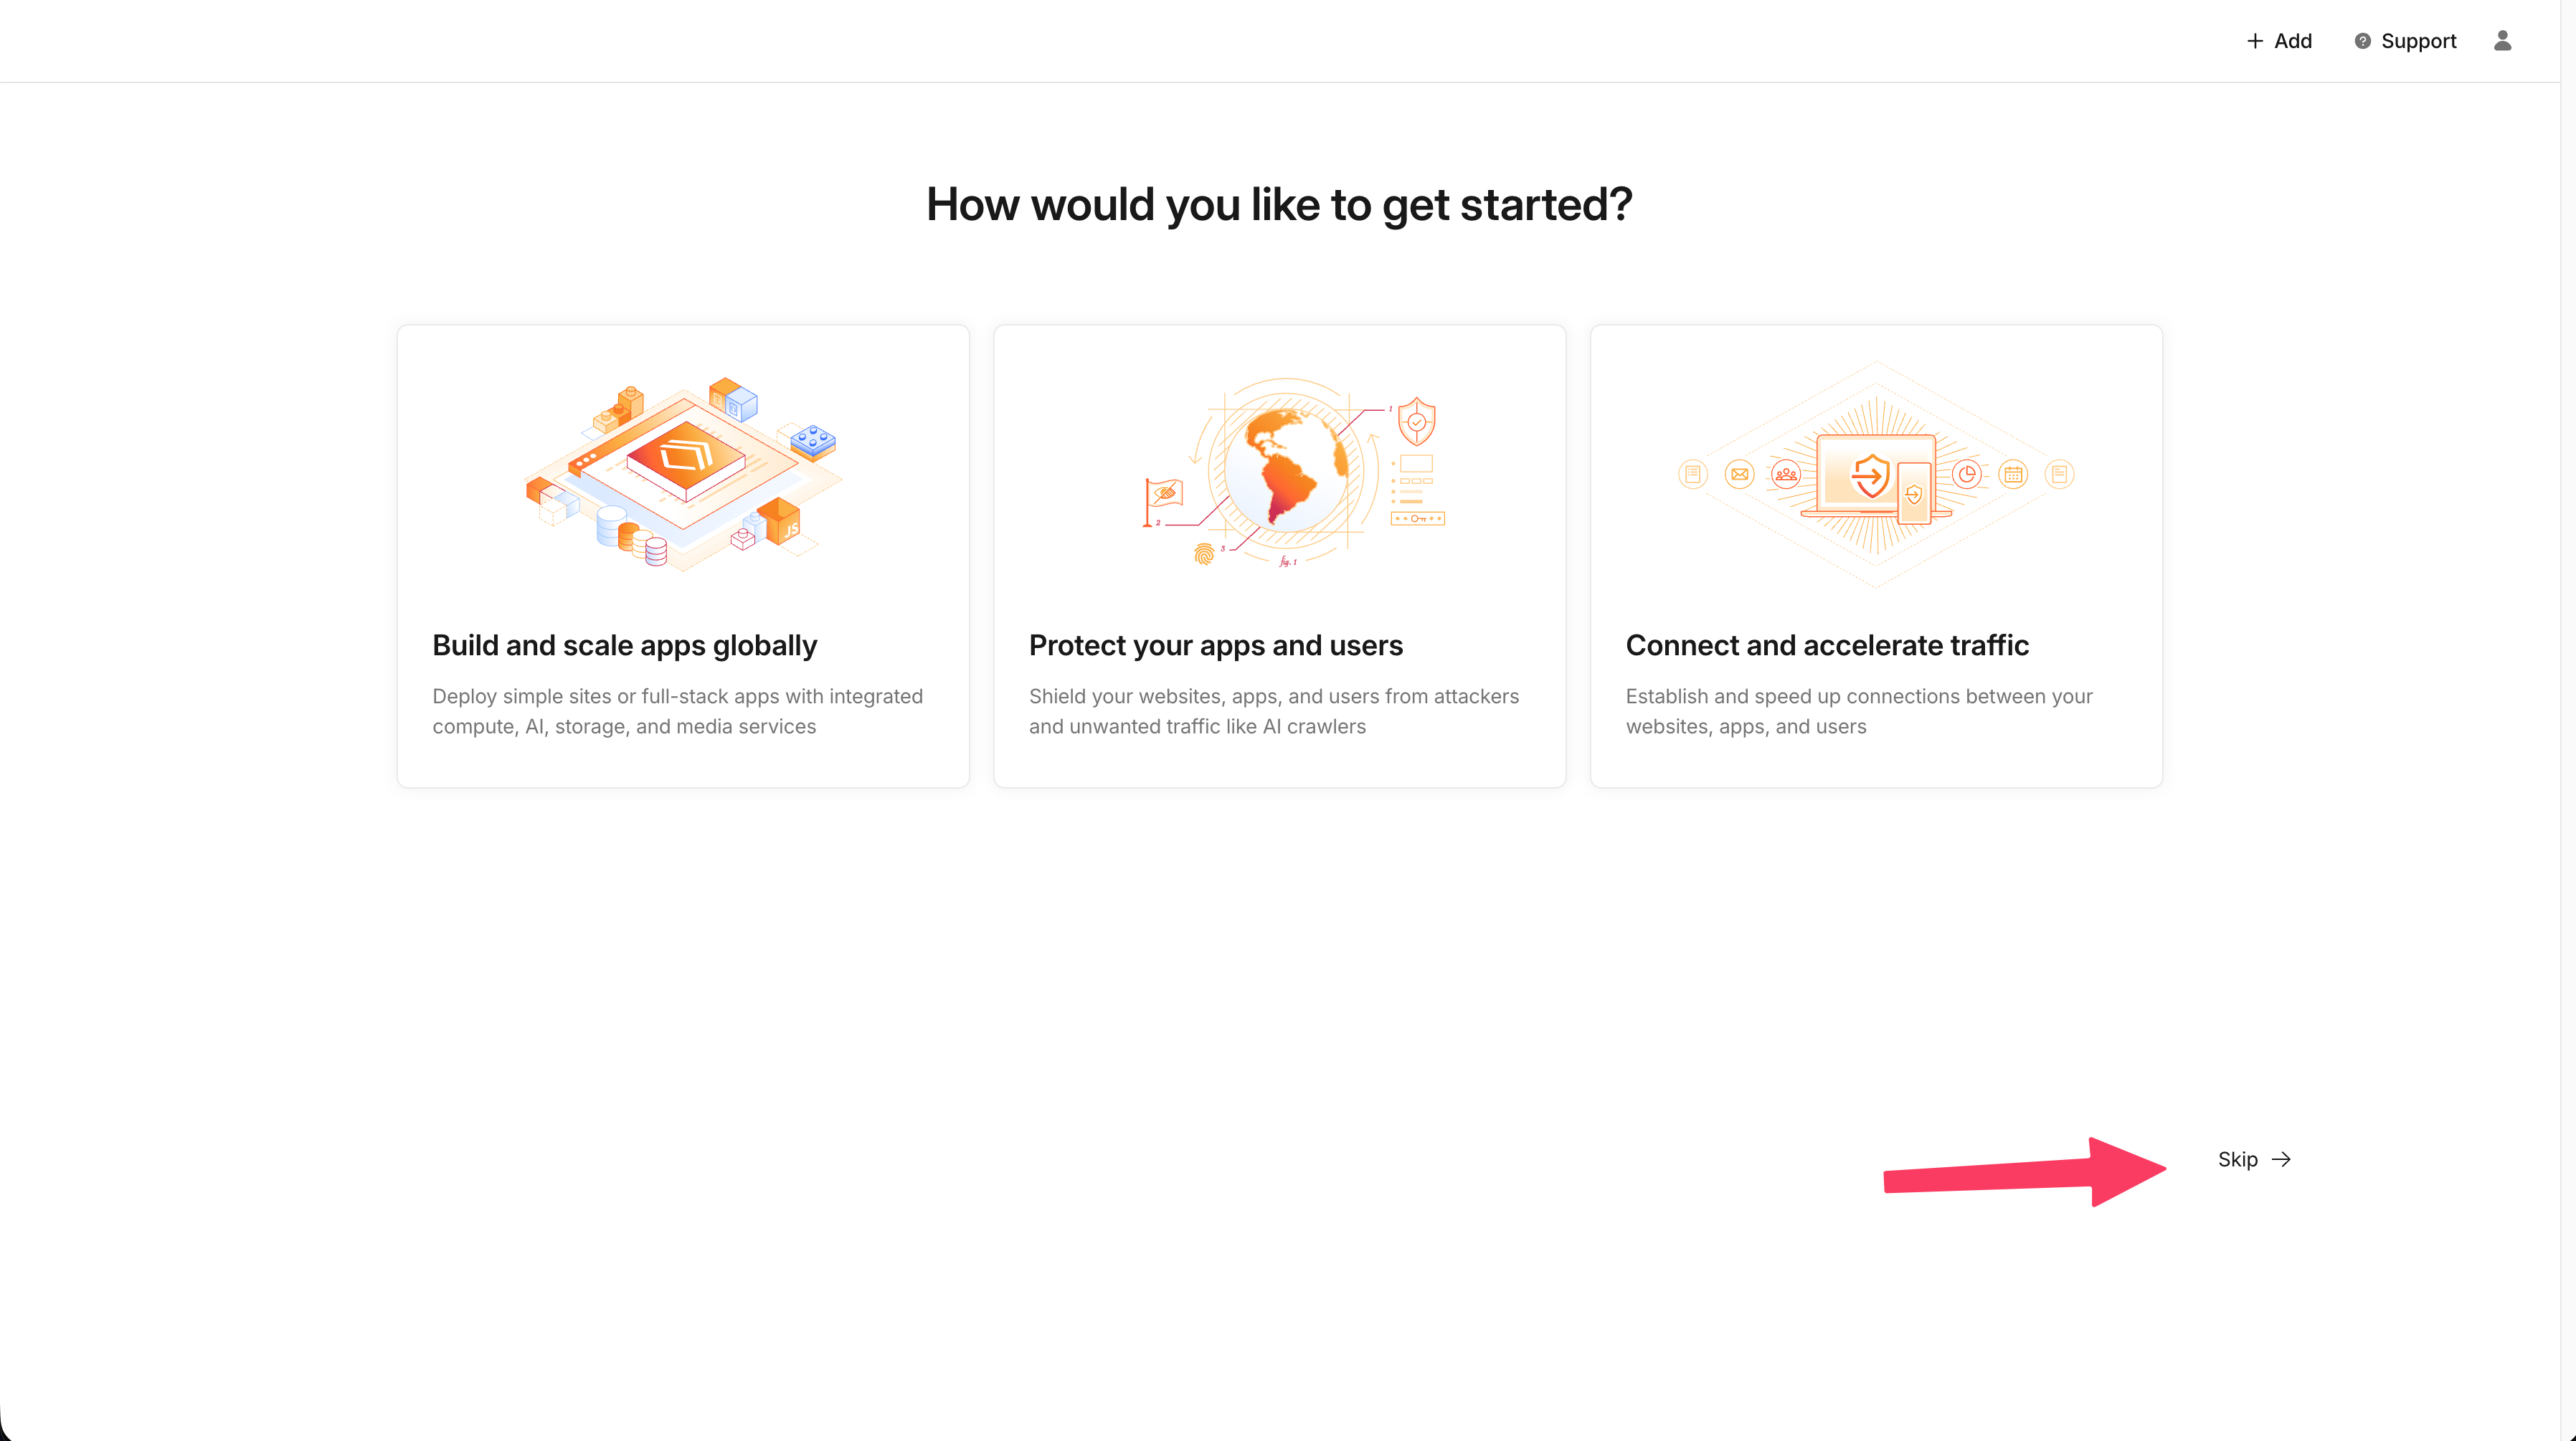Click the Build card description text
Screen dimensions: 2576x1441
tap(677, 711)
